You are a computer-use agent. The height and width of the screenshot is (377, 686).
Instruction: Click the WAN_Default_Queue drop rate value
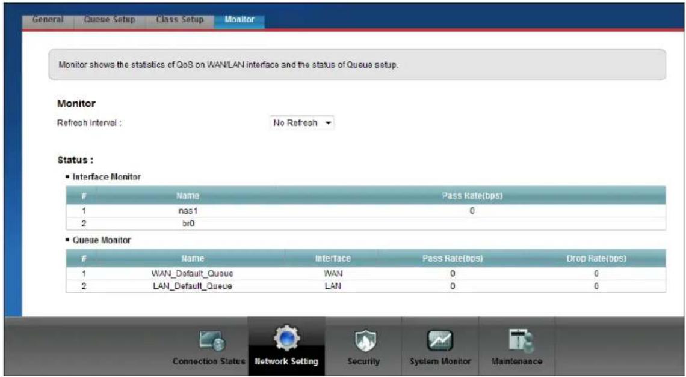click(x=596, y=274)
